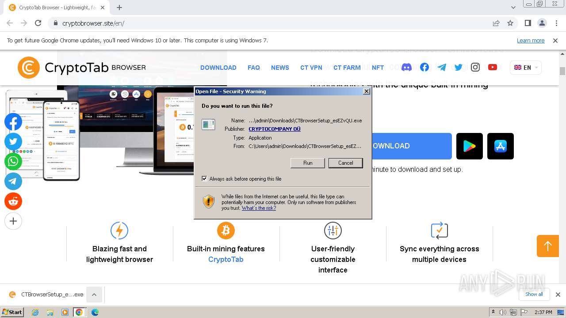The width and height of the screenshot is (566, 318).
Task: Open DOWNLOAD nav menu item
Action: [x=218, y=68]
